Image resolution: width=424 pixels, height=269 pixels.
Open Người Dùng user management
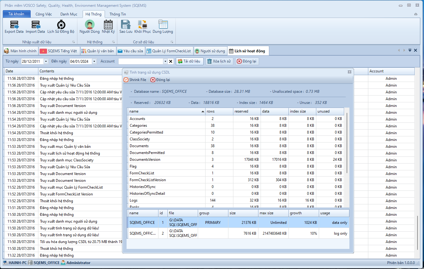pyautogui.click(x=89, y=25)
